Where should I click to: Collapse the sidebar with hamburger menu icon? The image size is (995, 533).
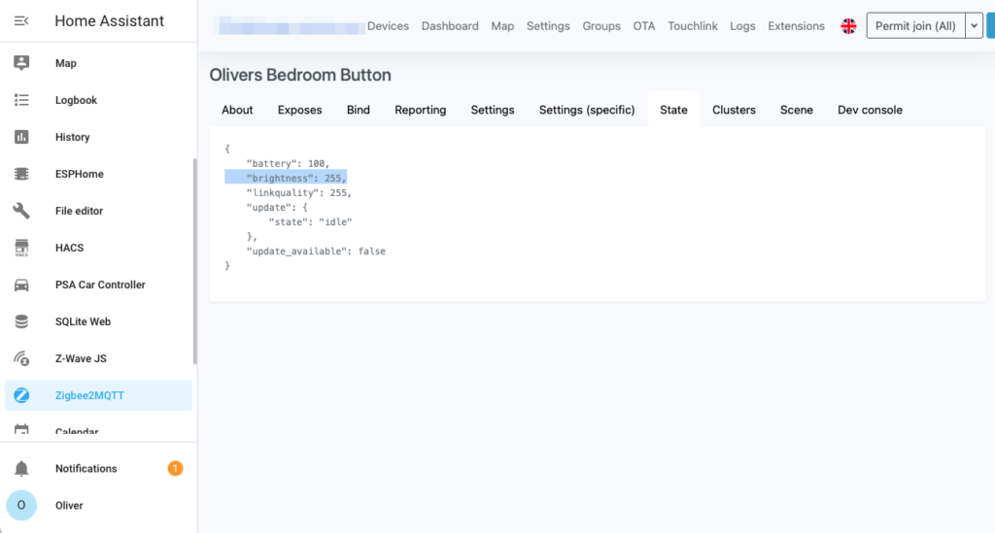21,21
